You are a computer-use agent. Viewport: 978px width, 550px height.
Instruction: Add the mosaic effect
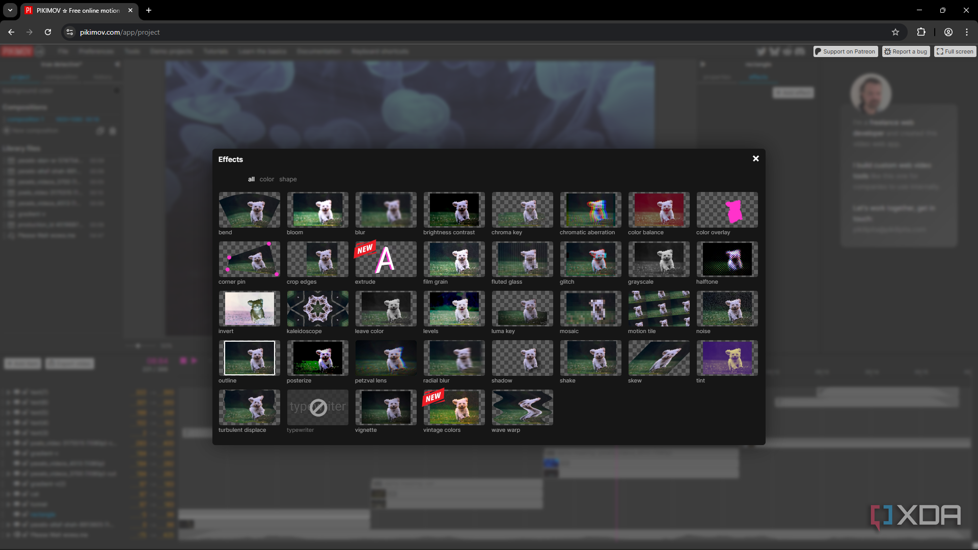[590, 308]
